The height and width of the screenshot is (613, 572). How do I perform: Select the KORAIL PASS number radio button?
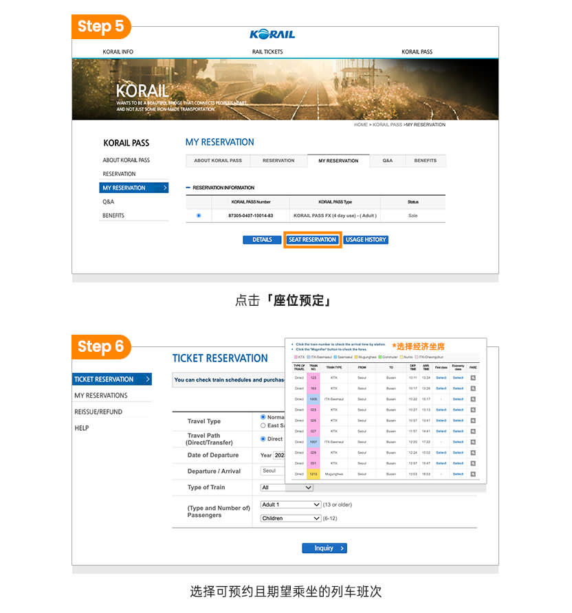coord(199,216)
